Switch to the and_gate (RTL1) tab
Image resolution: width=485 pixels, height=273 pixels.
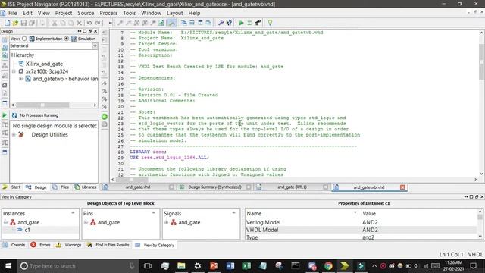coord(292,187)
